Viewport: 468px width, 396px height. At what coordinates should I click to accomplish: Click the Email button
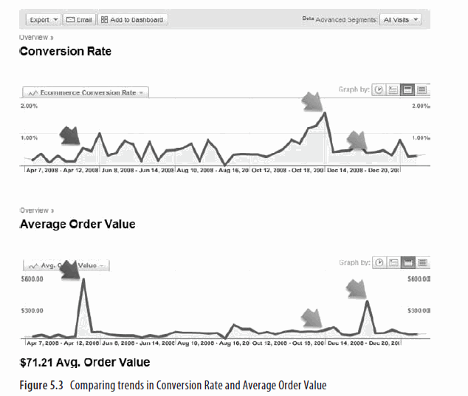click(x=78, y=19)
